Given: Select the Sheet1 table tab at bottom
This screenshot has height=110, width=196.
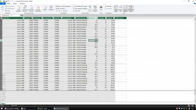Looking at the screenshot, I should (3, 103).
